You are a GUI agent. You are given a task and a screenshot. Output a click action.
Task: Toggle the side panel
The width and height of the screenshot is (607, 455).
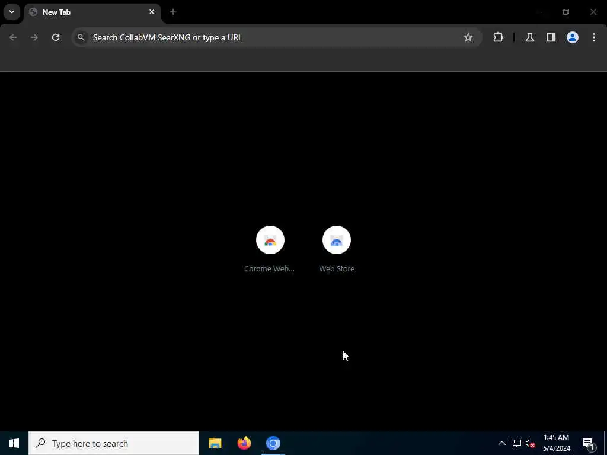coord(551,37)
